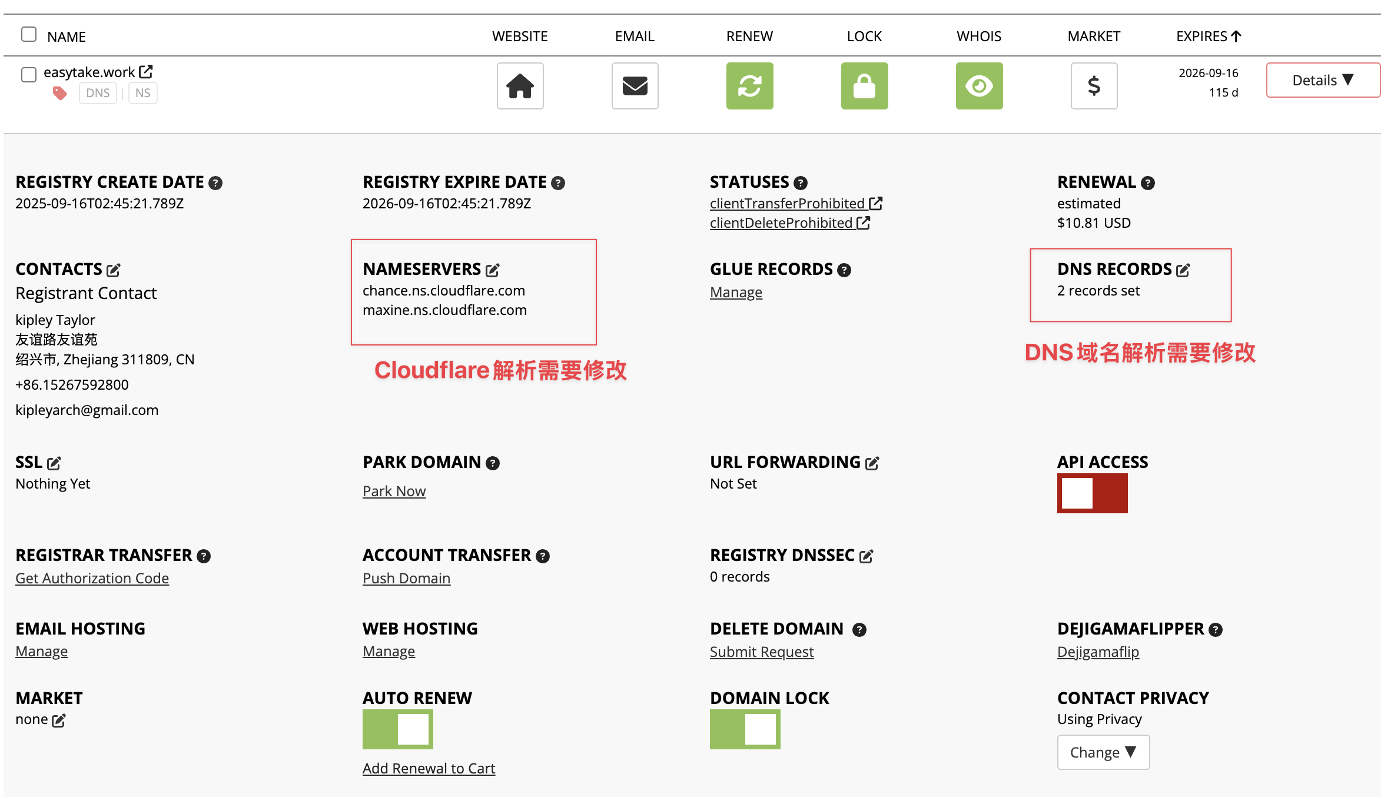Image resolution: width=1381 pixels, height=797 pixels.
Task: Click the DNS badge under the domain
Action: coord(98,93)
